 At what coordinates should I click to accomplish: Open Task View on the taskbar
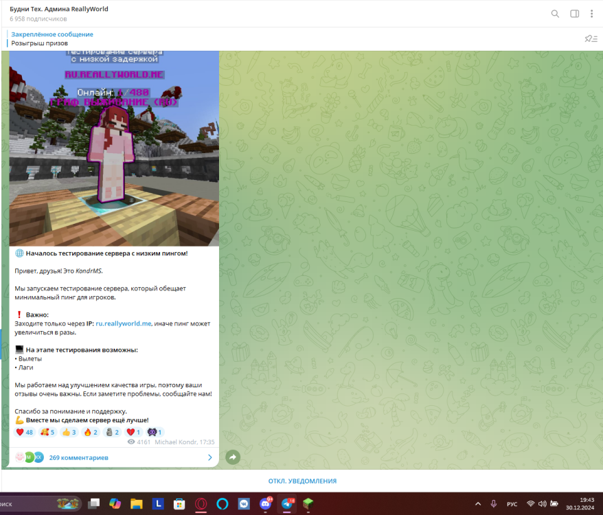(93, 503)
